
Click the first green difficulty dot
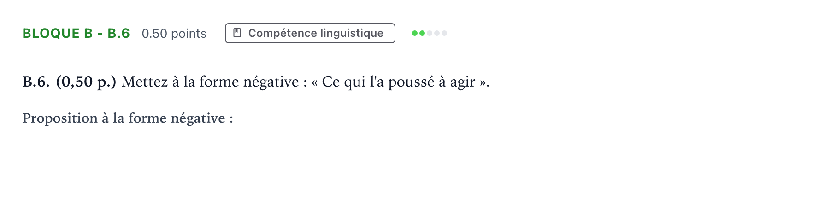[415, 33]
